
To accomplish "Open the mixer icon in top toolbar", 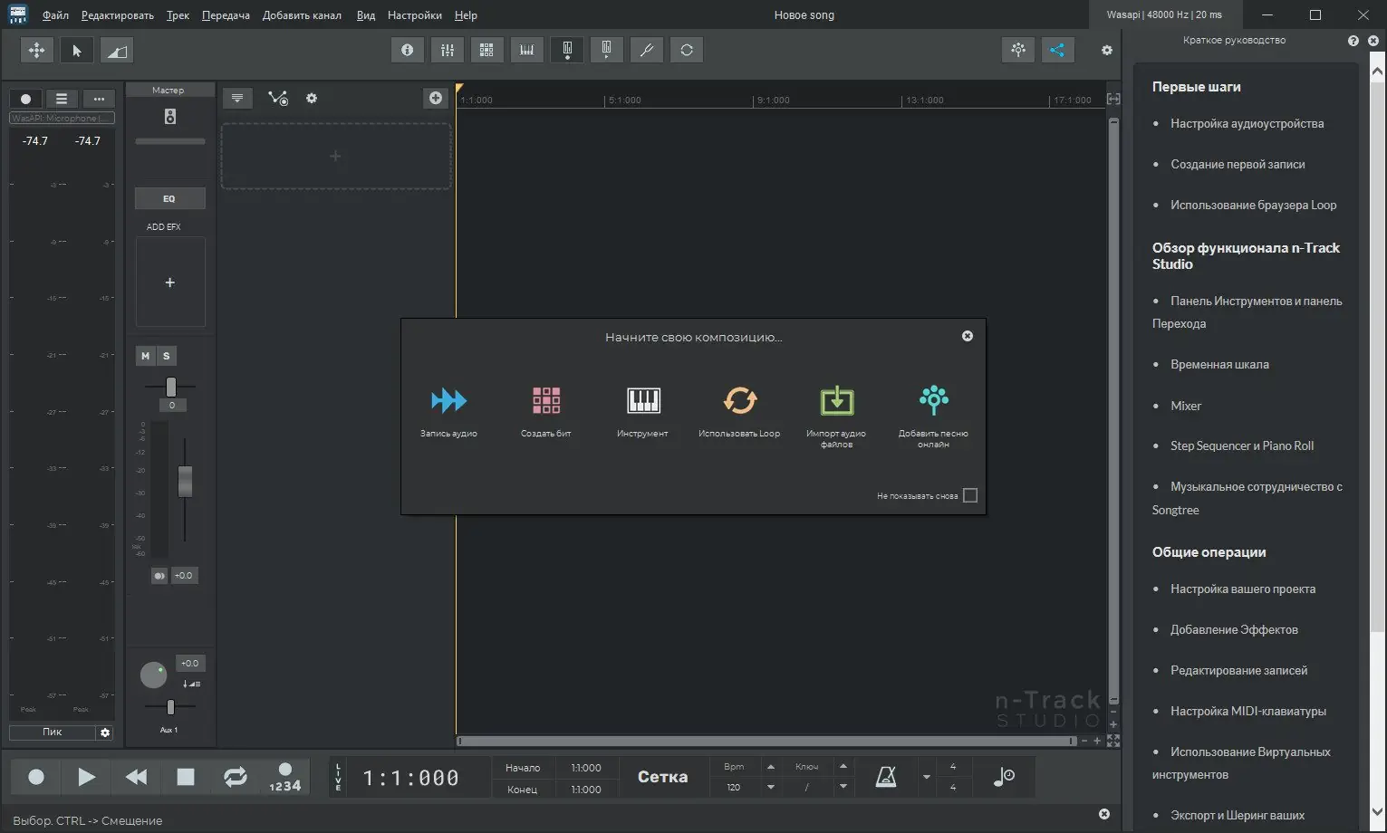I will [x=447, y=50].
